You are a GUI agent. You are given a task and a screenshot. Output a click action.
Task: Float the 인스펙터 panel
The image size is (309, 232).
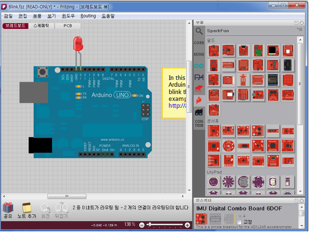tap(296, 201)
